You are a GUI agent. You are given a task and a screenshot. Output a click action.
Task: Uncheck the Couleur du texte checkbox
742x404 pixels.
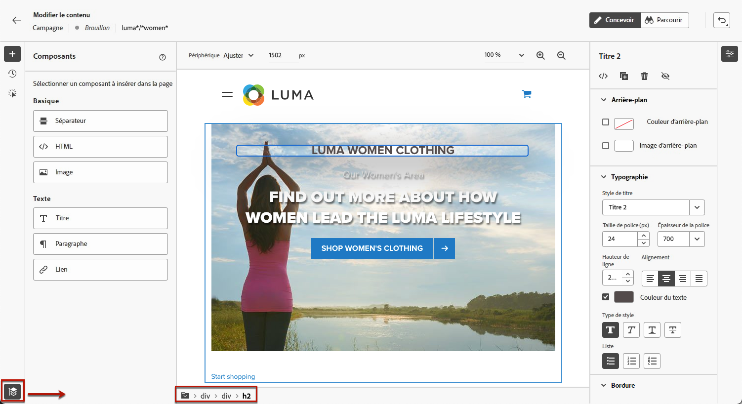tap(606, 297)
